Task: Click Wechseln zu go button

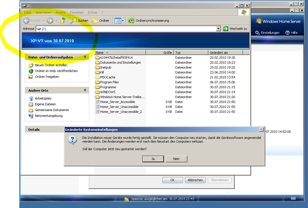Action: tap(235, 29)
